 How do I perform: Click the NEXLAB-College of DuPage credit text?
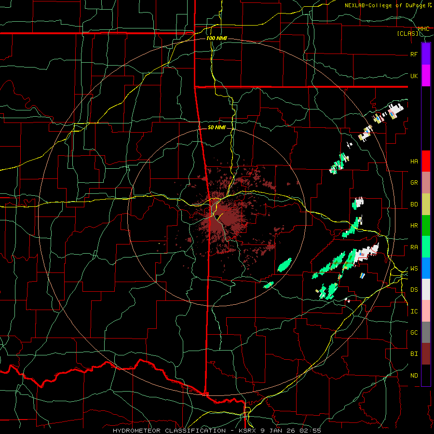pos(386,5)
